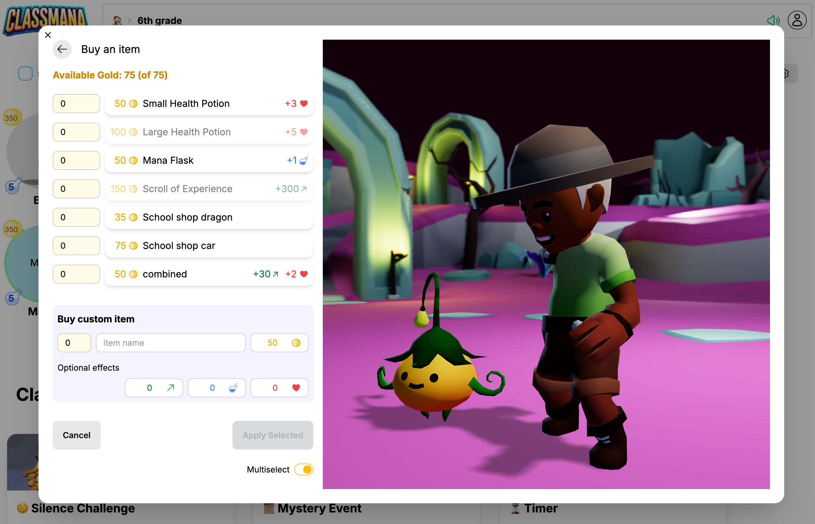Select 6th grade in the breadcrumb
Viewport: 815px width, 524px height.
pos(159,20)
